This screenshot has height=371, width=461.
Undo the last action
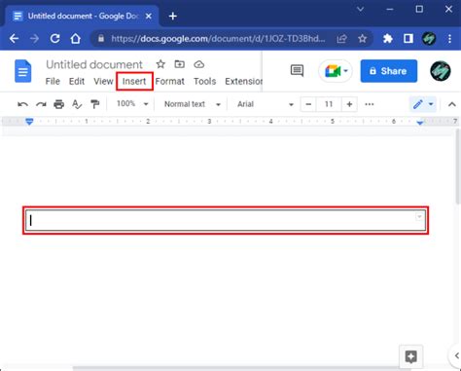pos(22,104)
